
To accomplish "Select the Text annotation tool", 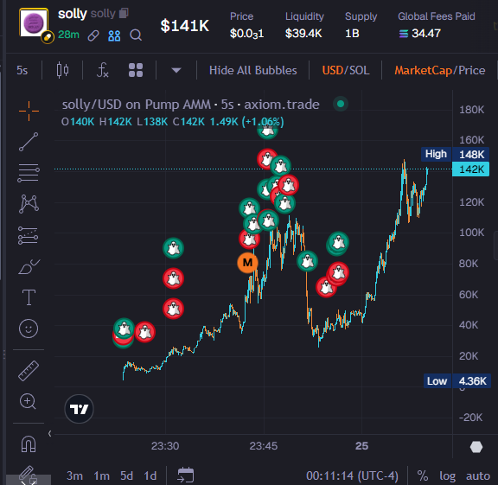I will click(x=29, y=297).
